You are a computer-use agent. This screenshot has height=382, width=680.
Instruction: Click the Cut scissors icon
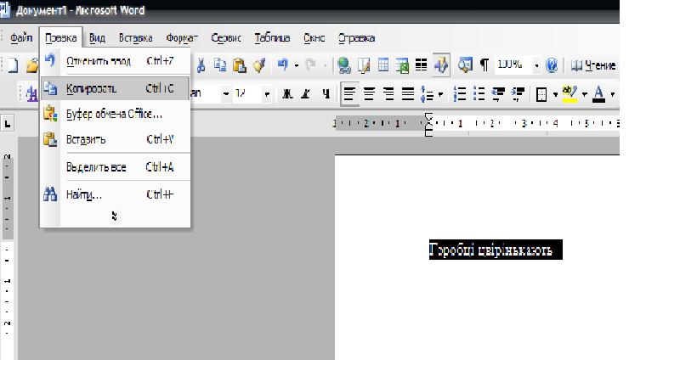(201, 65)
